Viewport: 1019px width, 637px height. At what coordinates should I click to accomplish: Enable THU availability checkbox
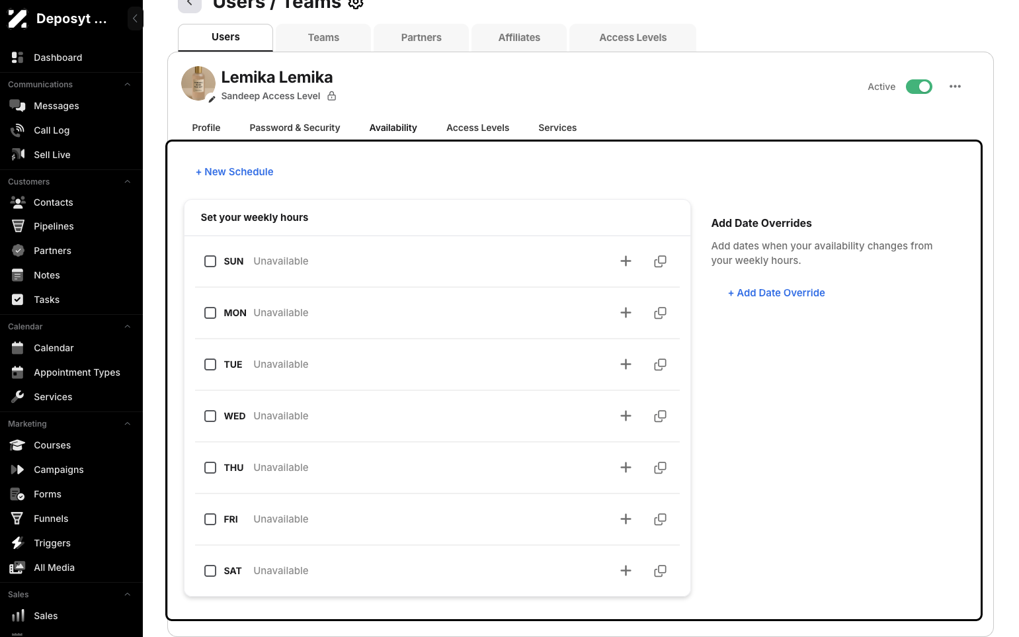coord(210,468)
